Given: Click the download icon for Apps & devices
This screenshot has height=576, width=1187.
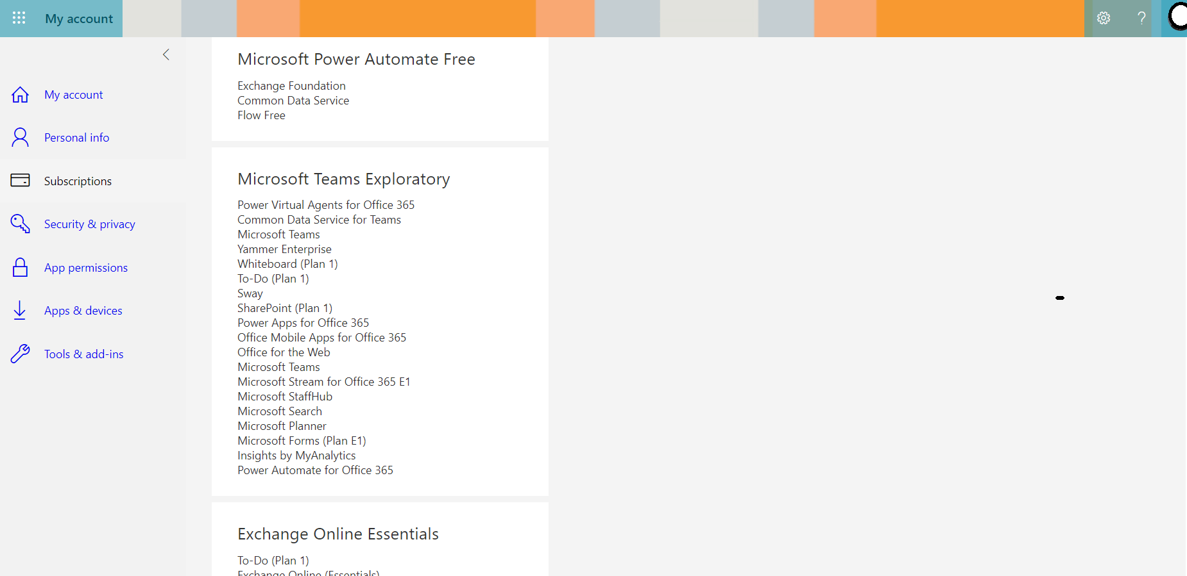Looking at the screenshot, I should 20,310.
